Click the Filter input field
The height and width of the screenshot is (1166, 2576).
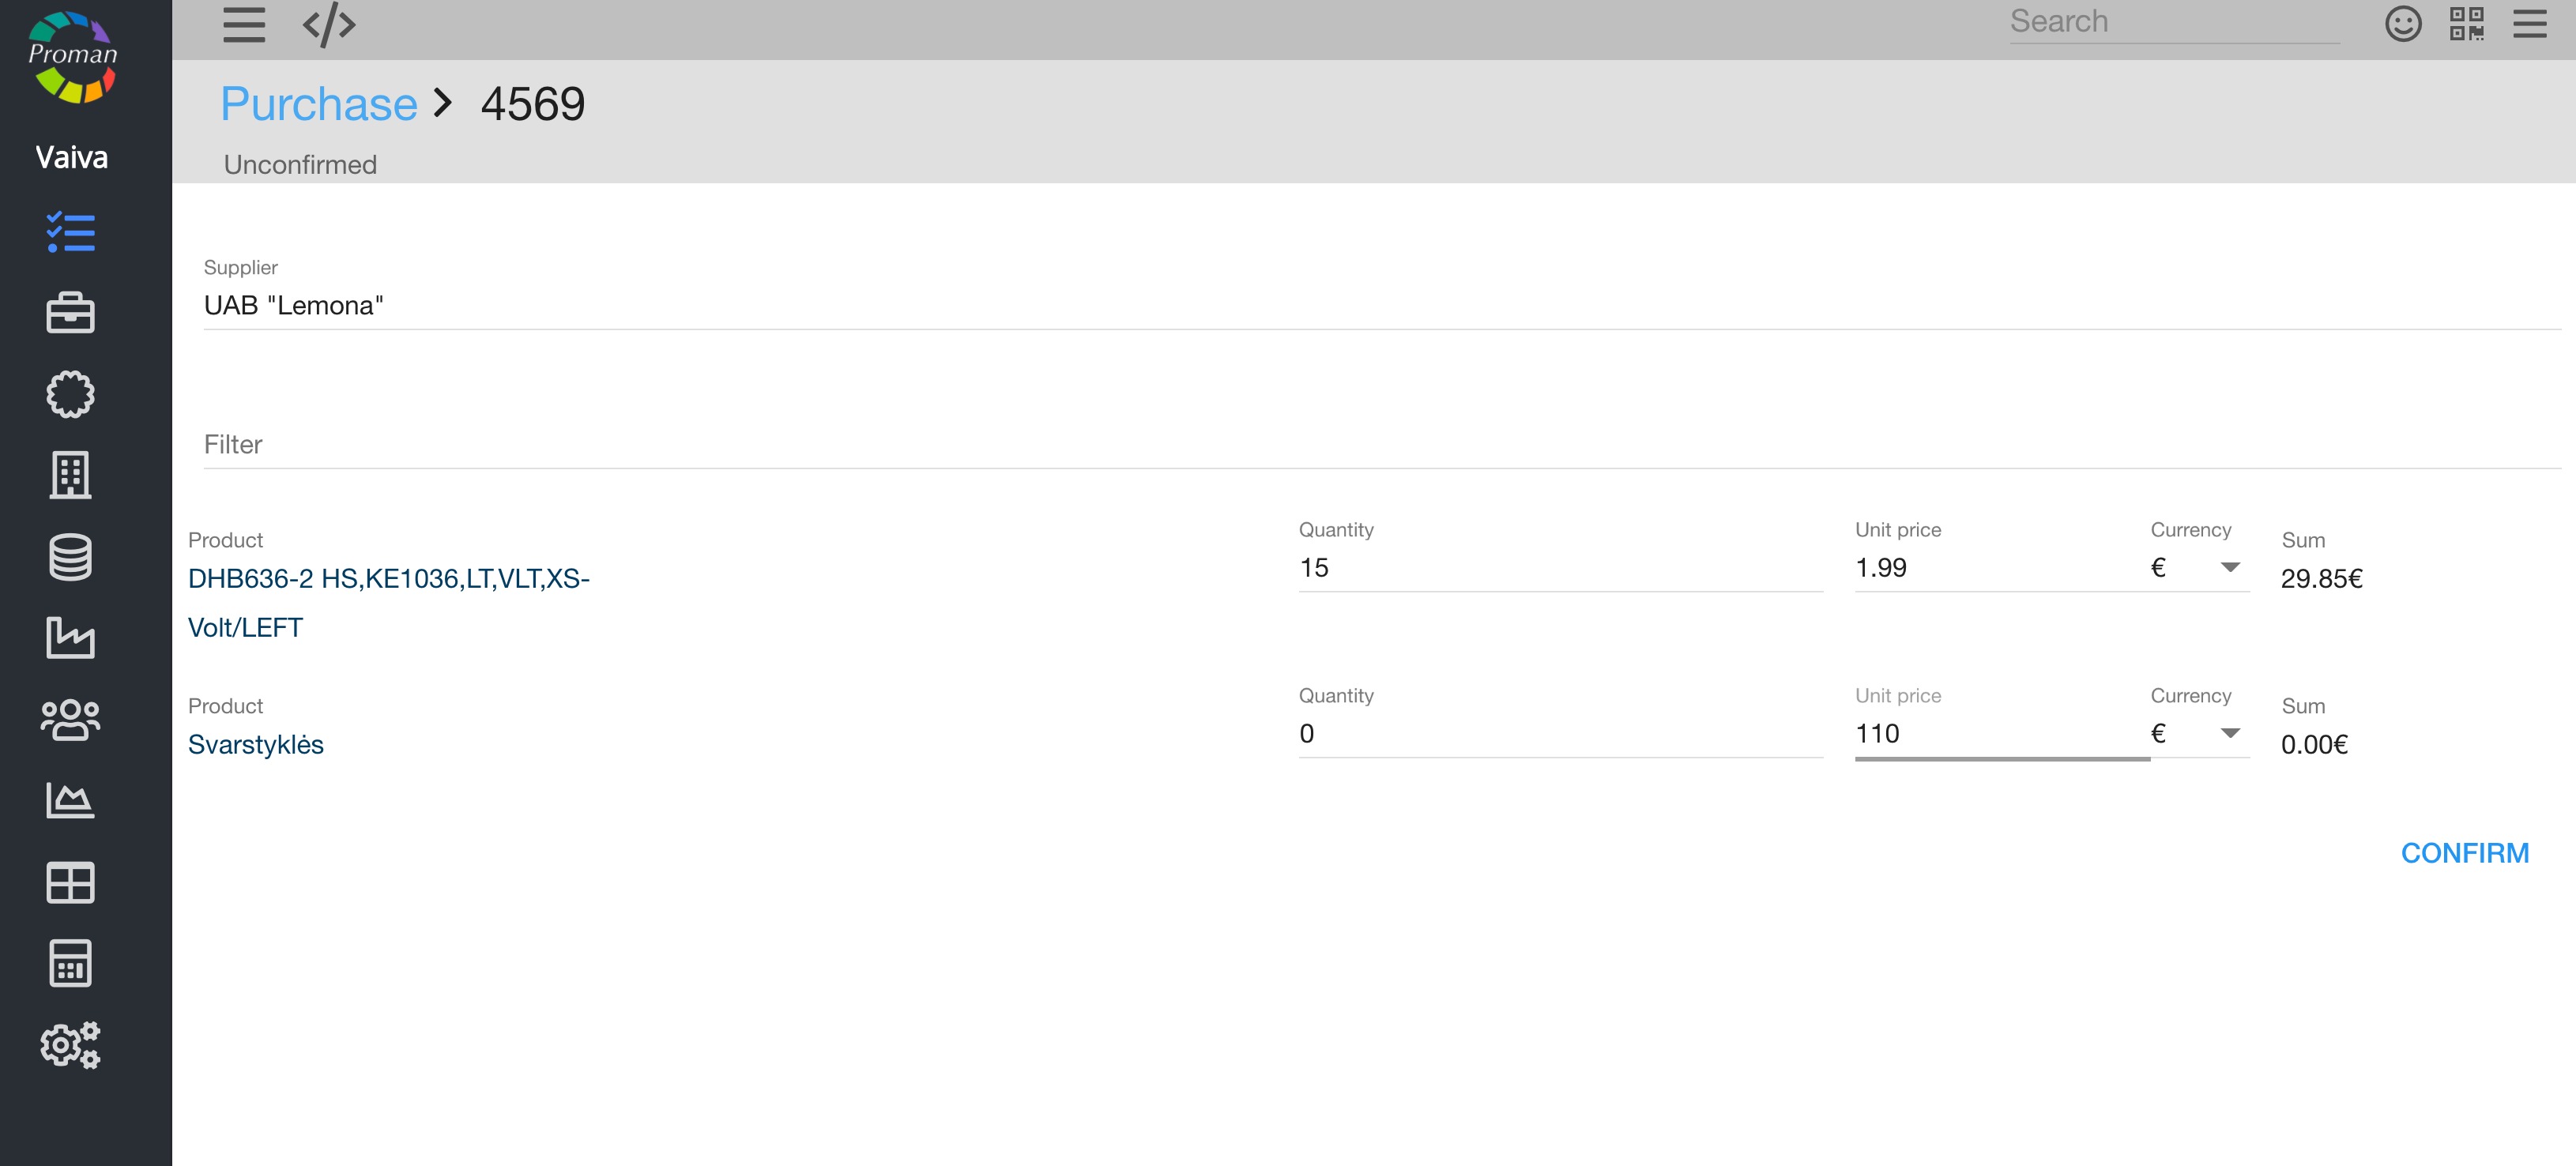pyautogui.click(x=1380, y=445)
